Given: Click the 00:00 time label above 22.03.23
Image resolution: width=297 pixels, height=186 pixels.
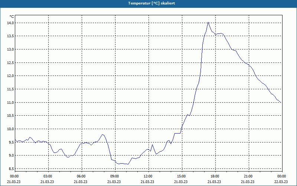Looking at the screenshot, I should coord(282,176).
